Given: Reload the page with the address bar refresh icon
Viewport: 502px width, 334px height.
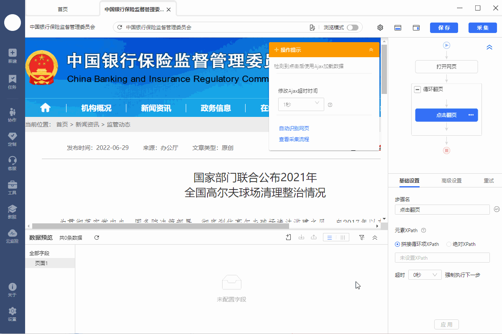Looking at the screenshot, I should (x=120, y=28).
